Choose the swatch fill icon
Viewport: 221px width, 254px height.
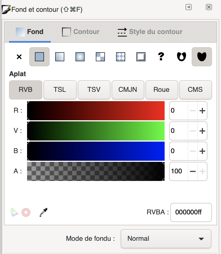(x=141, y=57)
